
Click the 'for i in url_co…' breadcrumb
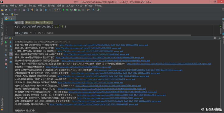pyautogui.click(x=39, y=22)
